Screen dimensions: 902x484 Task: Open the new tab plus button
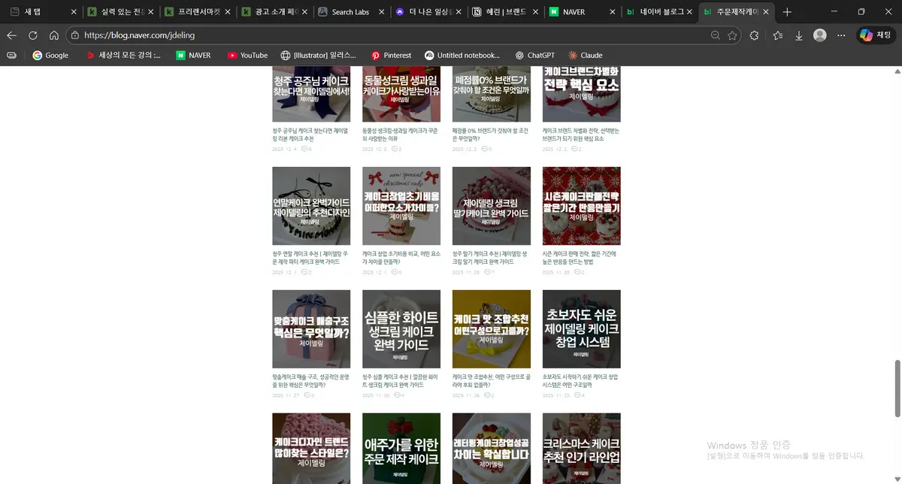click(787, 12)
